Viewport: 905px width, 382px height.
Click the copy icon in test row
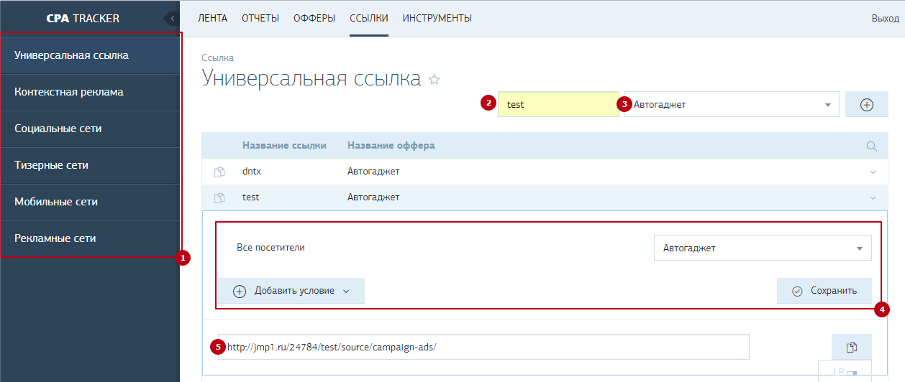tap(219, 197)
